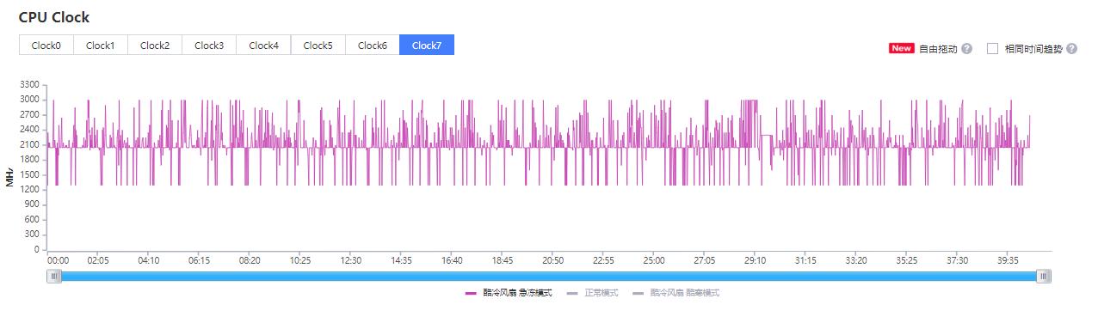Click the active Clock7 tab
The height and width of the screenshot is (317, 1098).
[x=427, y=46]
